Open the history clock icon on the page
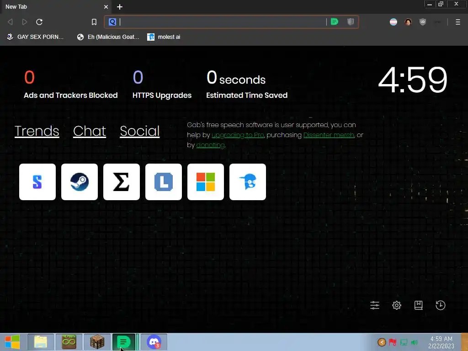The image size is (468, 351). 441,305
